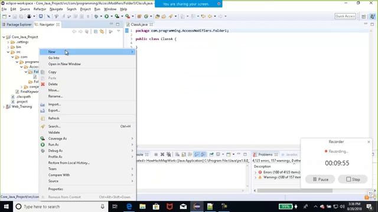Click Remove All Terminated Launches icon

coord(169,154)
